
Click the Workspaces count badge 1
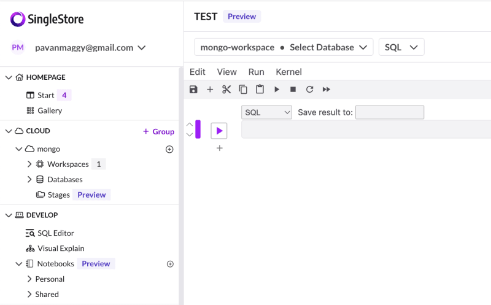[99, 164]
